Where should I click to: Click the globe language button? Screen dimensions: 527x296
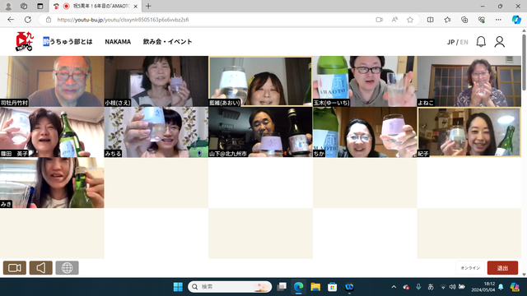(68, 268)
